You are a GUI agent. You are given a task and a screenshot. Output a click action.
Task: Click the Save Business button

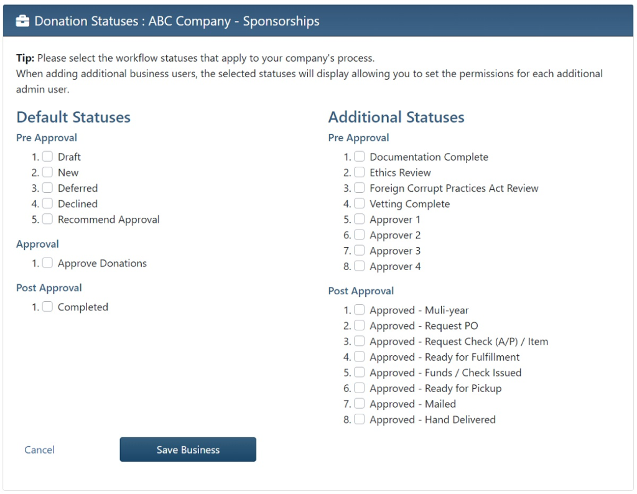(x=188, y=450)
